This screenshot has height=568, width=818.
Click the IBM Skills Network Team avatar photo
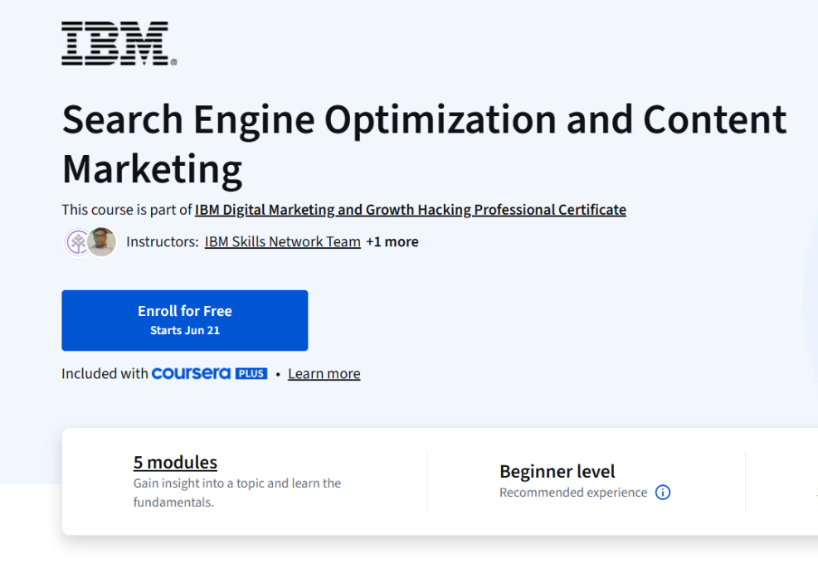tap(104, 241)
